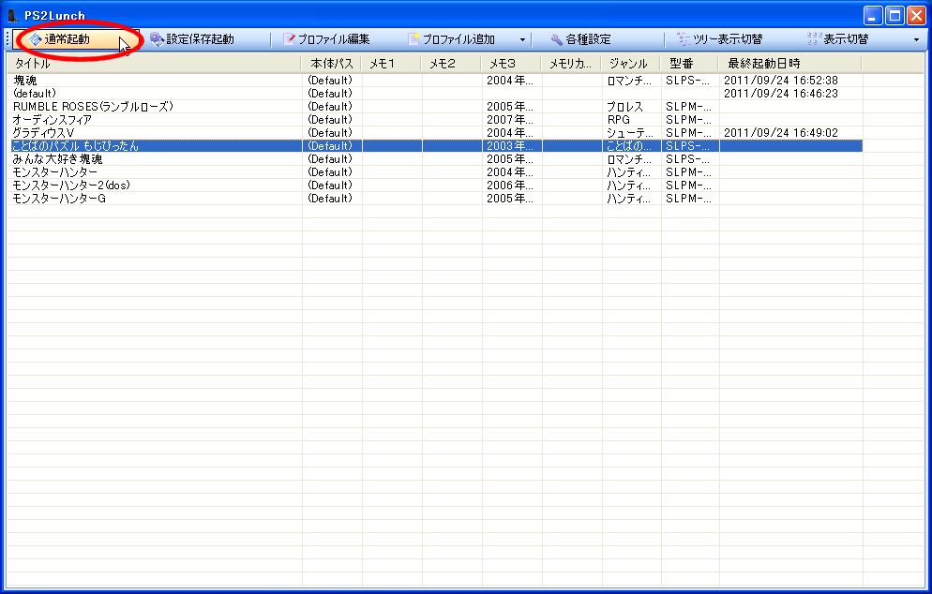Click date 2011/09/24 16:46:23

click(780, 94)
